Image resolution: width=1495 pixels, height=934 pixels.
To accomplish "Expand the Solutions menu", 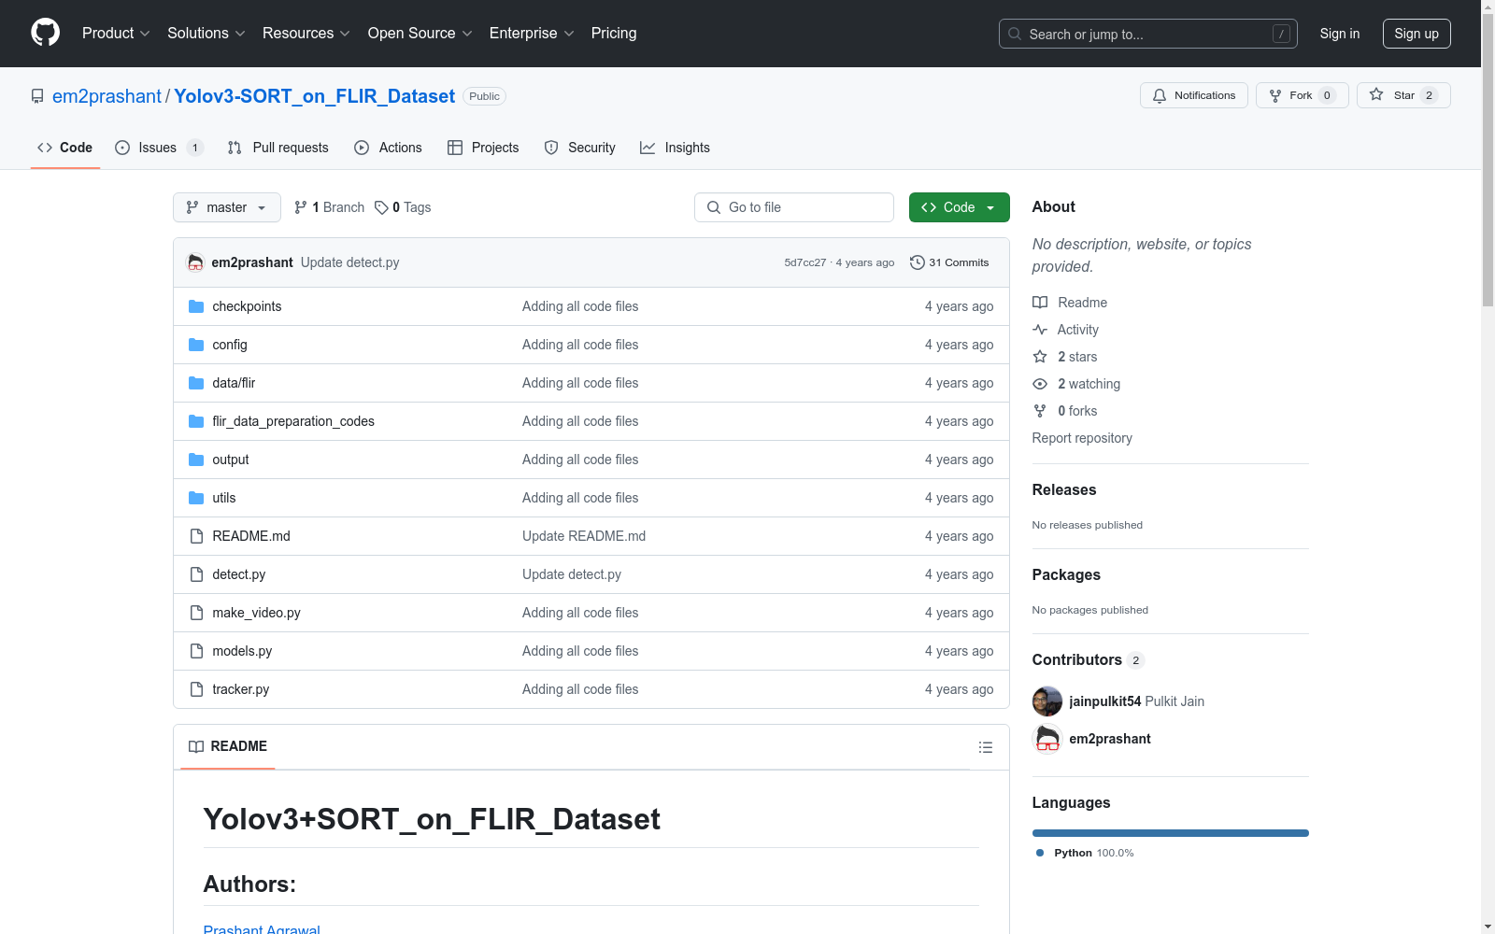I will tap(206, 33).
